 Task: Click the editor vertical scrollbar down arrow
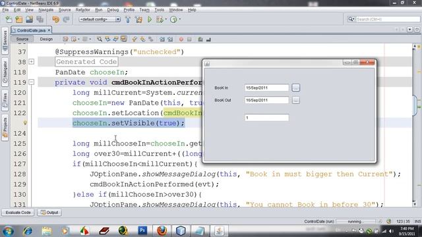[x=415, y=204]
